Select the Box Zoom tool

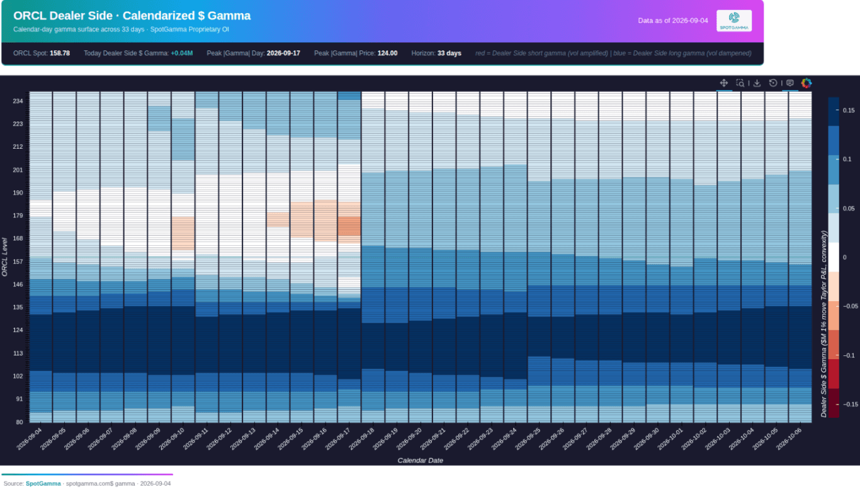740,83
